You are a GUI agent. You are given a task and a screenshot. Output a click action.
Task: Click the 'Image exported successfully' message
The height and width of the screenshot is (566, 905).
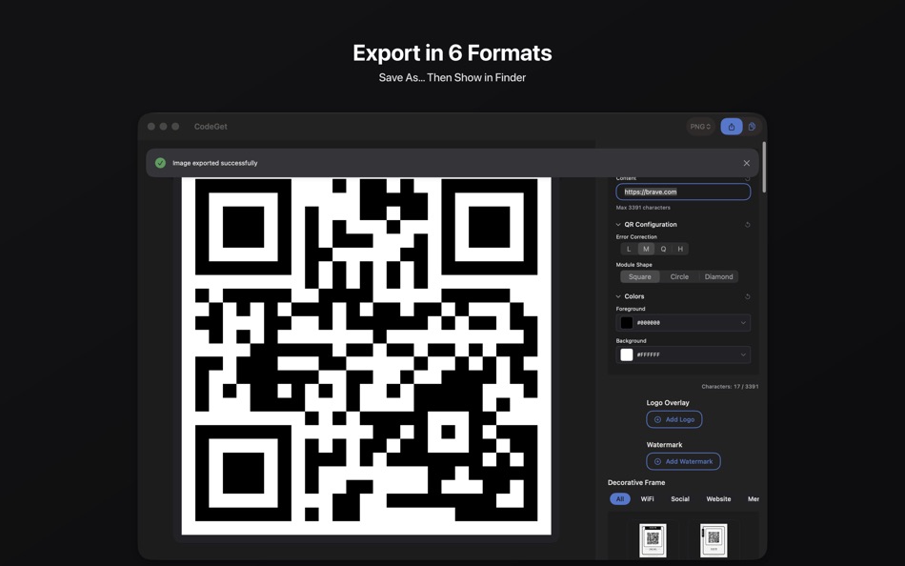(x=214, y=163)
